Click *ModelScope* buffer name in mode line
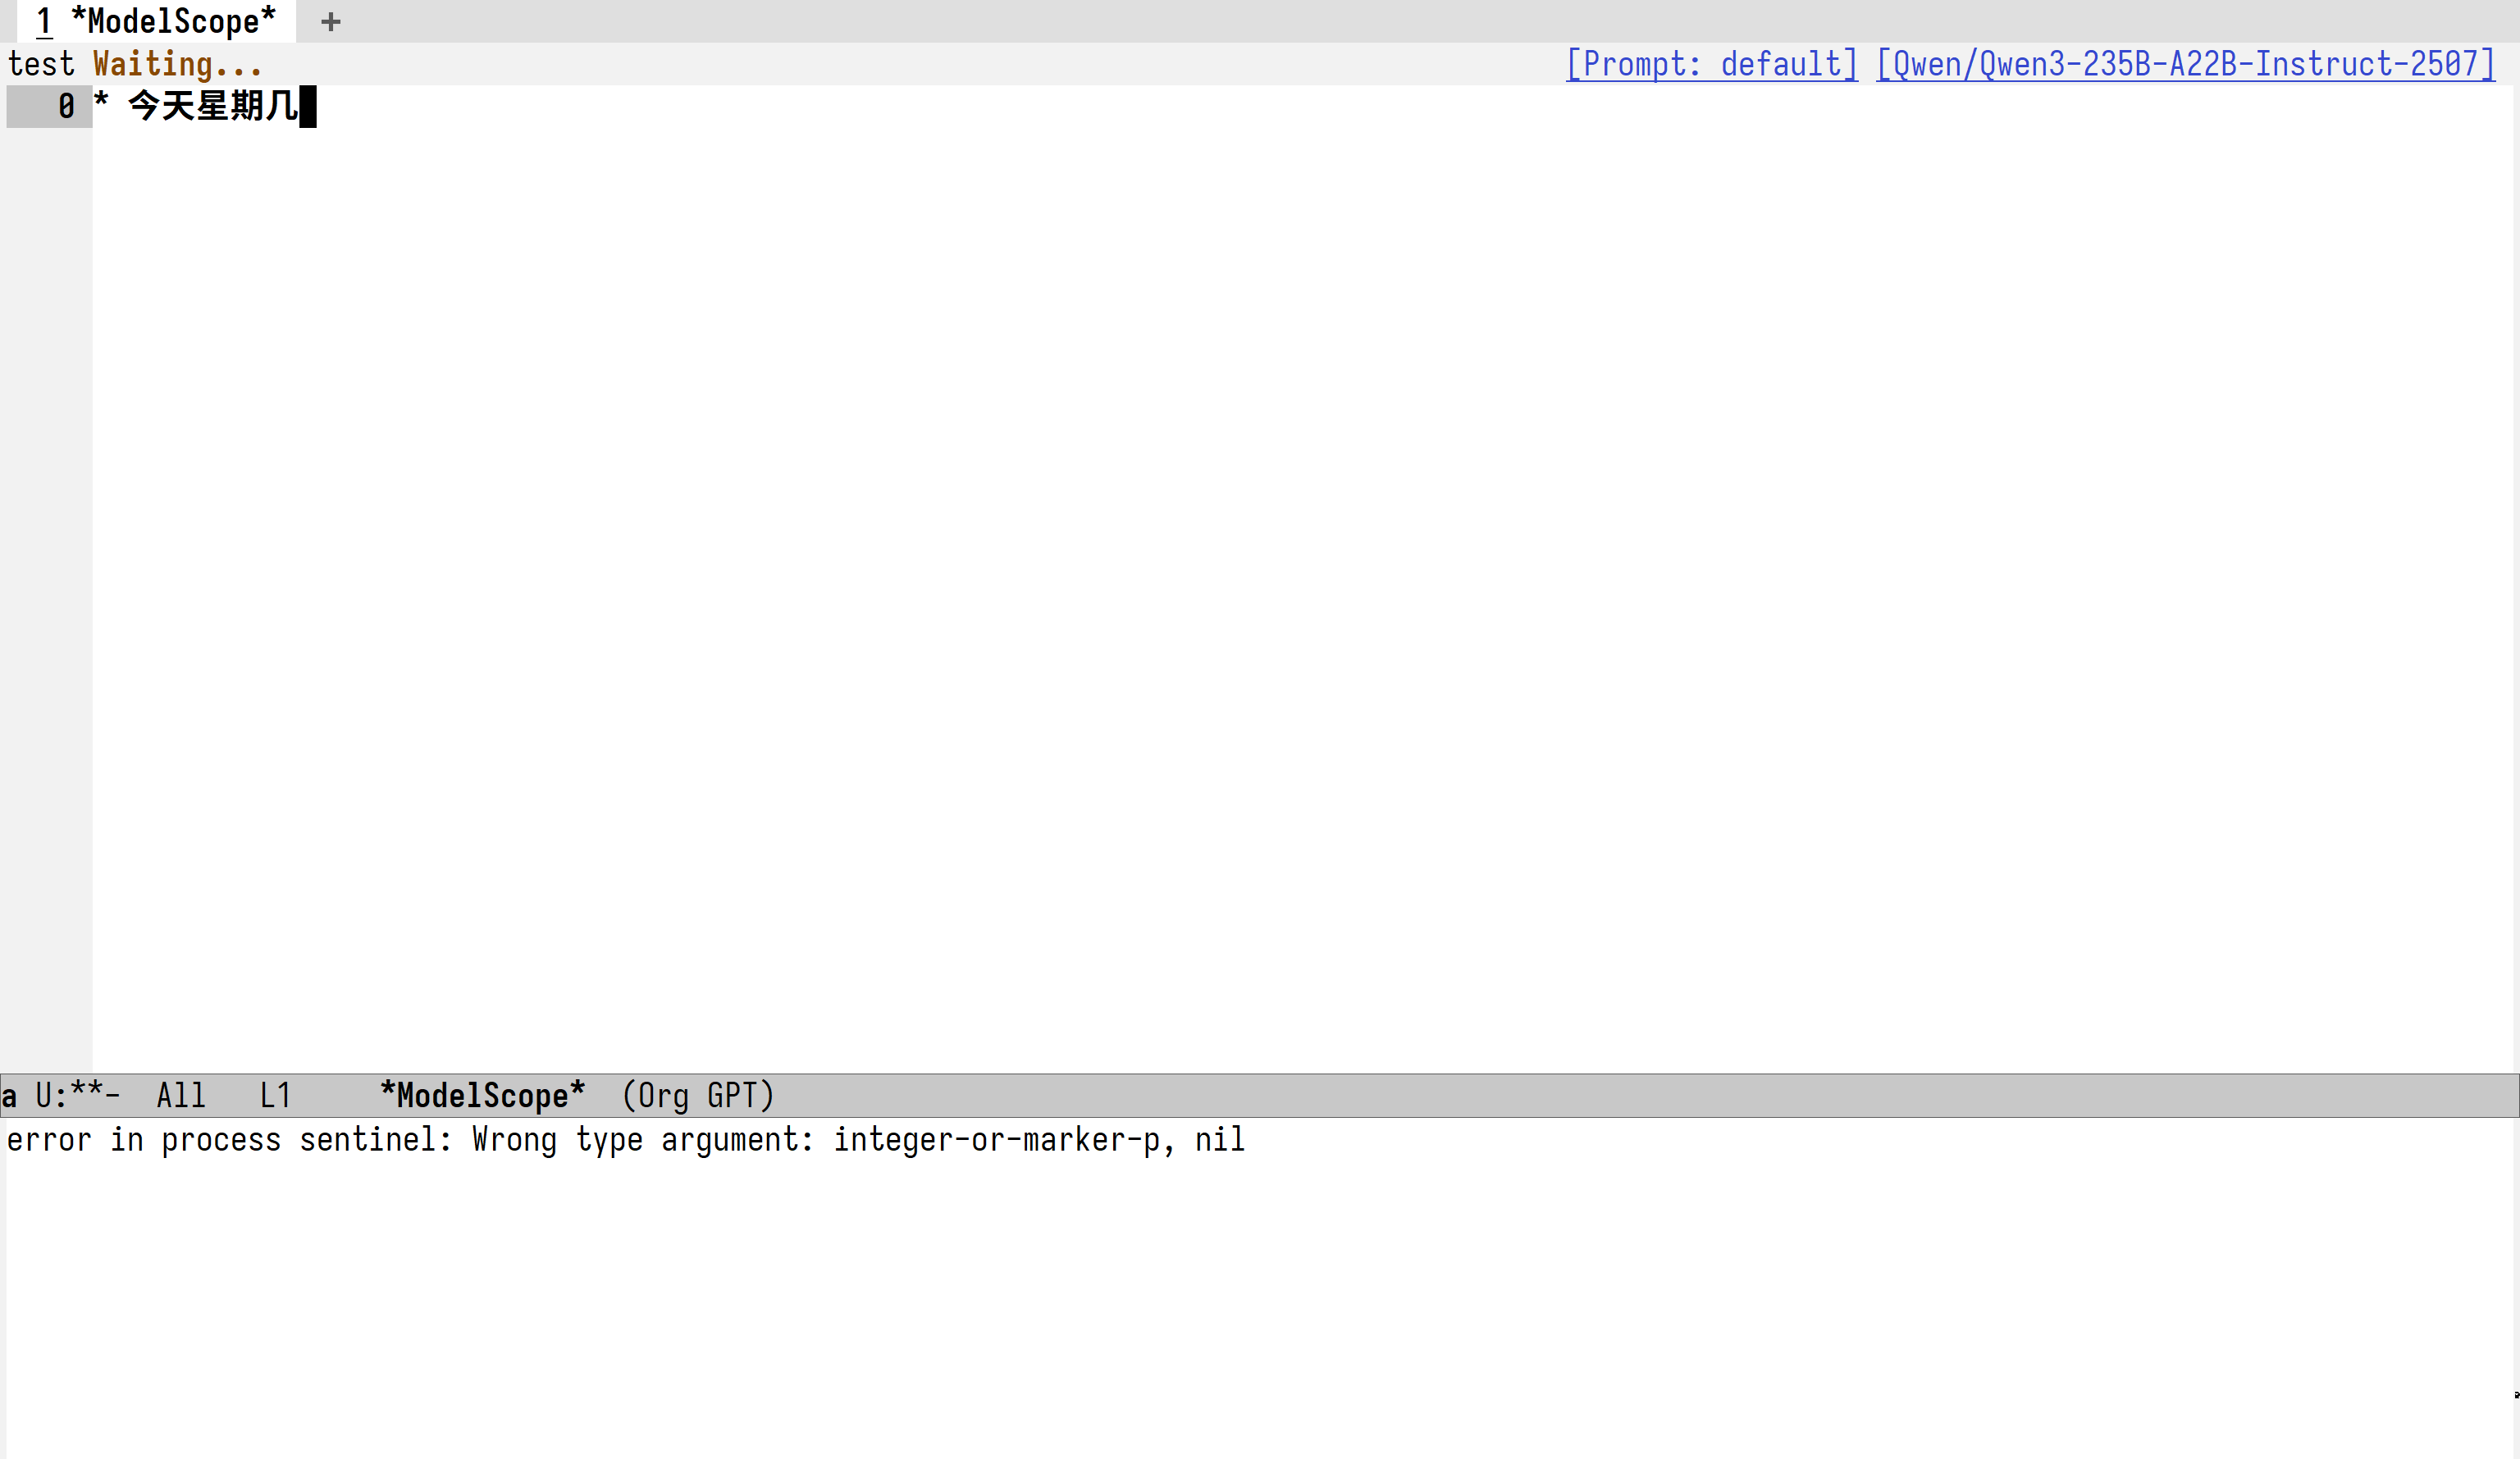Screen dimensions: 2520x1459 coord(482,1095)
